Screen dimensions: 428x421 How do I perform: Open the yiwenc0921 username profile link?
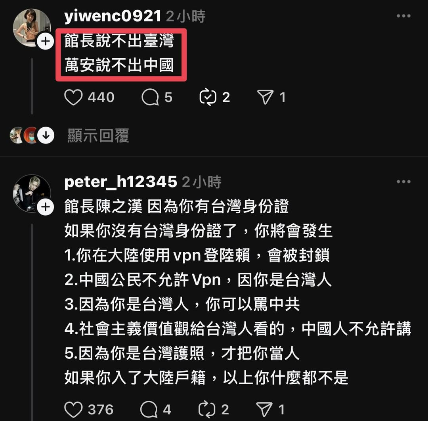point(113,16)
